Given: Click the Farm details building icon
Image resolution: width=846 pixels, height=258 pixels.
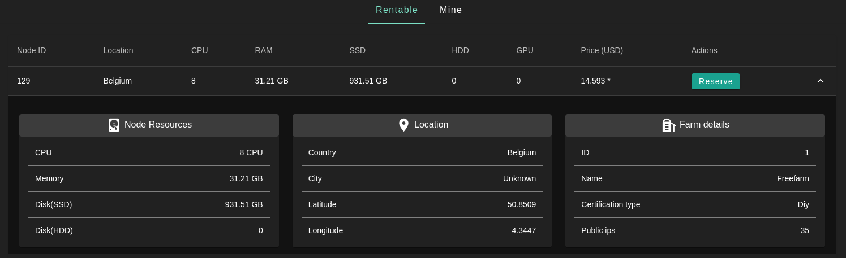Looking at the screenshot, I should [669, 125].
